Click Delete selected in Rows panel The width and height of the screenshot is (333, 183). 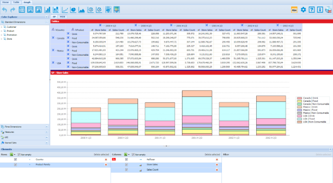(101, 155)
